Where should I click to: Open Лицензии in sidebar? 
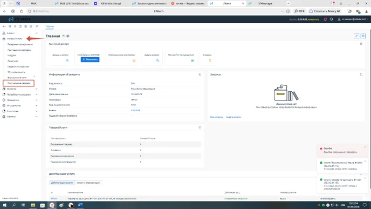coord(12,61)
